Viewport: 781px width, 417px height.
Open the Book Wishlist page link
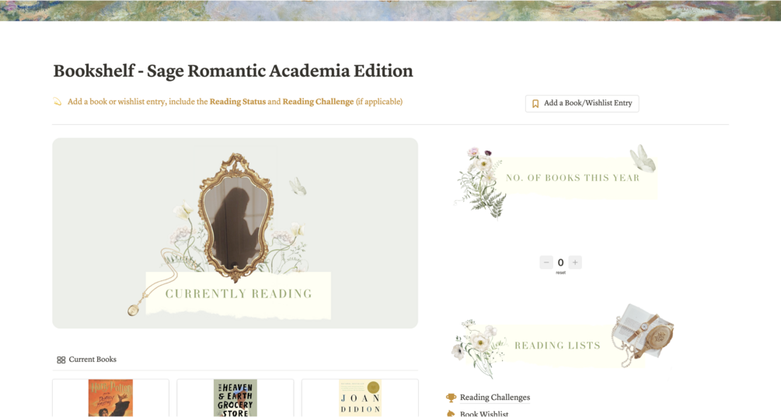483,414
